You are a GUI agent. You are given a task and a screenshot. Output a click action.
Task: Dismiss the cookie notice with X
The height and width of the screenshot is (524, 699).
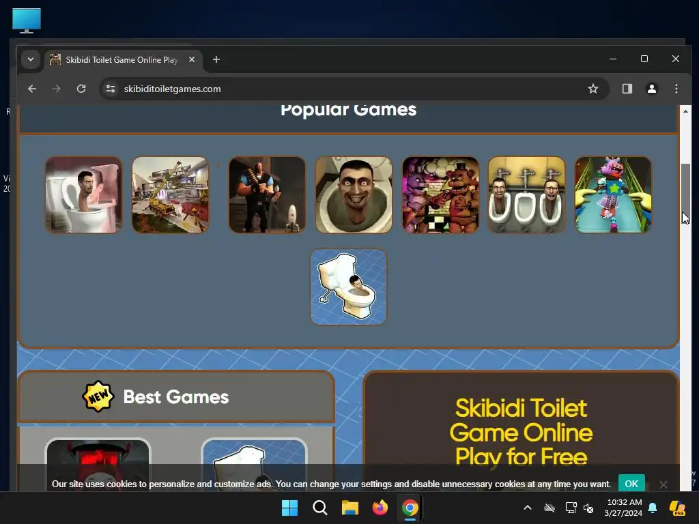point(664,484)
